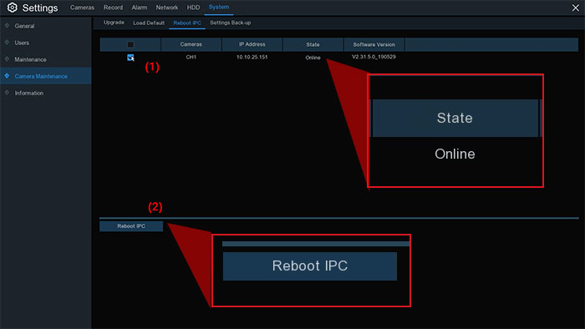Open the Record top menu

pyautogui.click(x=113, y=8)
